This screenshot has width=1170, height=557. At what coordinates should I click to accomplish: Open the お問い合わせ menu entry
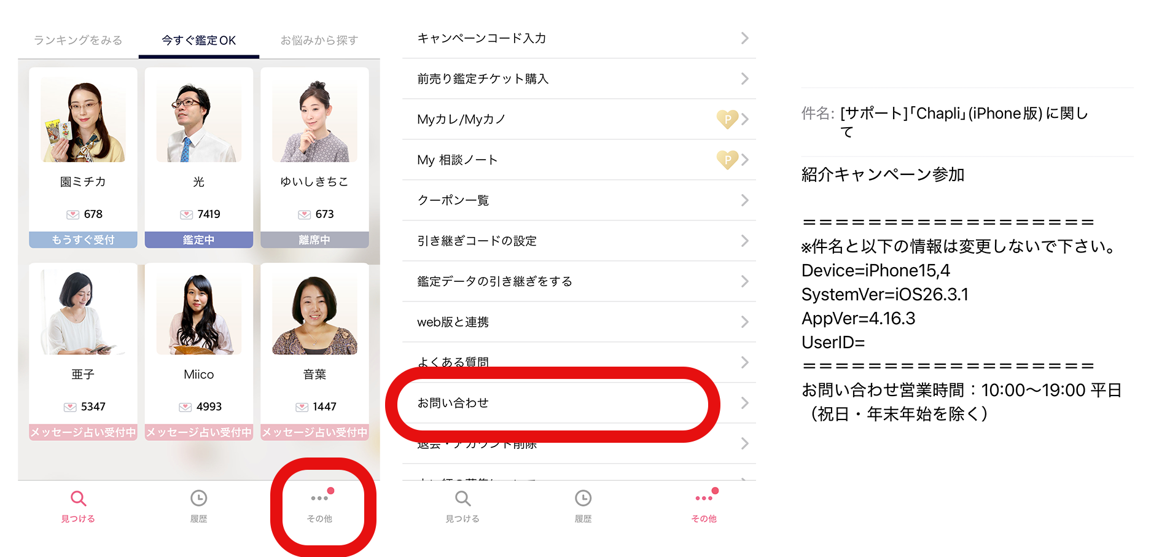click(x=579, y=403)
